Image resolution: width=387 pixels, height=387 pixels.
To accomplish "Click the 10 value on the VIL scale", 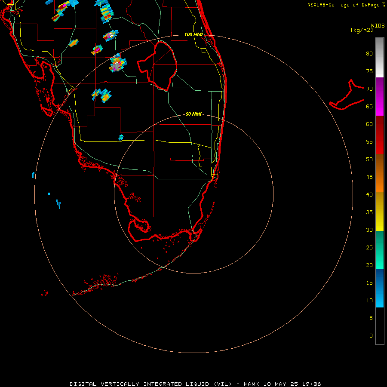I will coord(369,301).
